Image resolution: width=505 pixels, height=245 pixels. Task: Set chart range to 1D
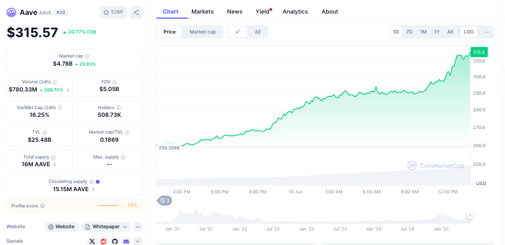[x=396, y=32]
